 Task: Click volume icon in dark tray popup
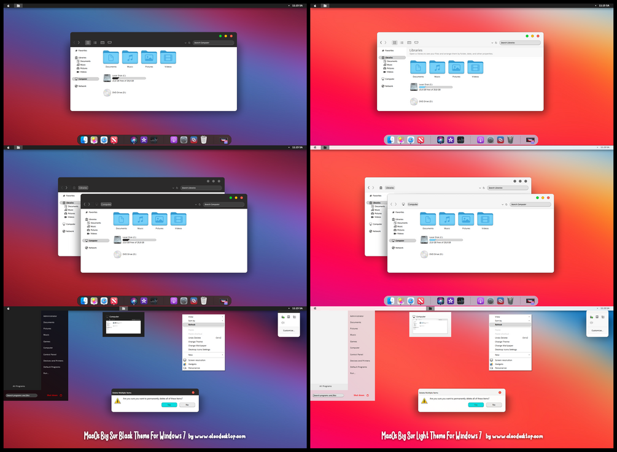pyautogui.click(x=283, y=323)
